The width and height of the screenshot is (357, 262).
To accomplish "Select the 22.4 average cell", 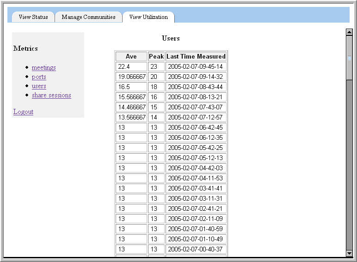I will [x=131, y=66].
